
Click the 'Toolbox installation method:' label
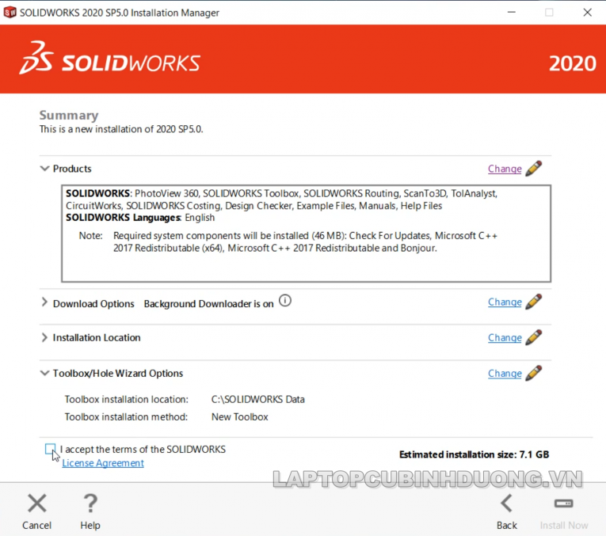126,417
